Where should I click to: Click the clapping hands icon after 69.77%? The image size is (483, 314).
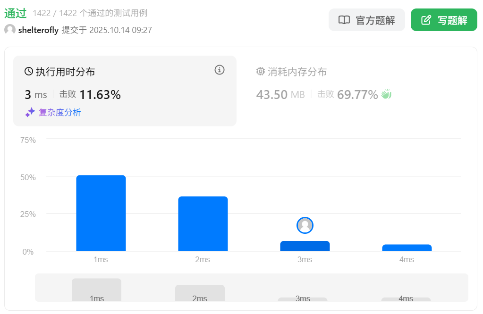pos(386,94)
